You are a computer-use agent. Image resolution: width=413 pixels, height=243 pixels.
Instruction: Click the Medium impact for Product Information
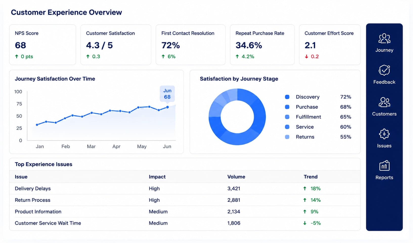[158, 212]
